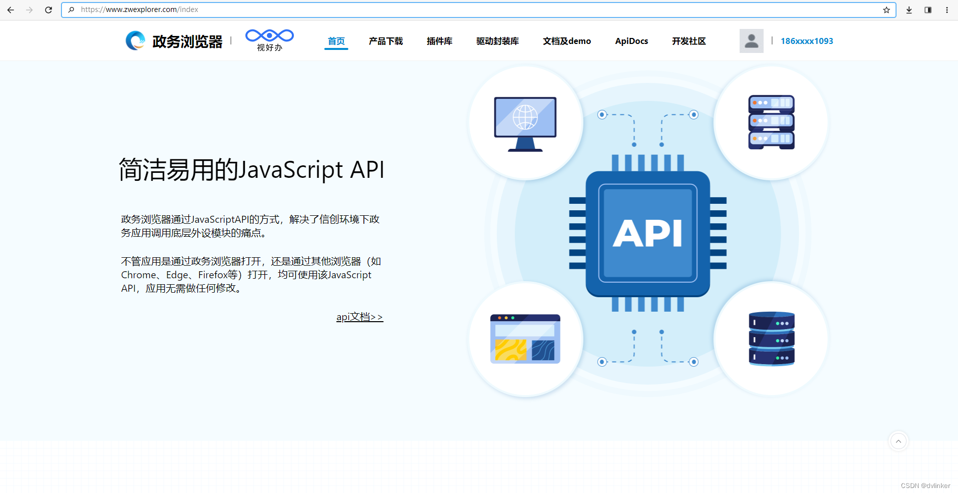Image resolution: width=958 pixels, height=493 pixels.
Task: Click paragraph starting 不管应用是通过政务浏览器打开
Action: 251,275
